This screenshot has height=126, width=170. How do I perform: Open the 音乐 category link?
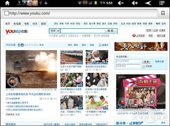(x=104, y=24)
